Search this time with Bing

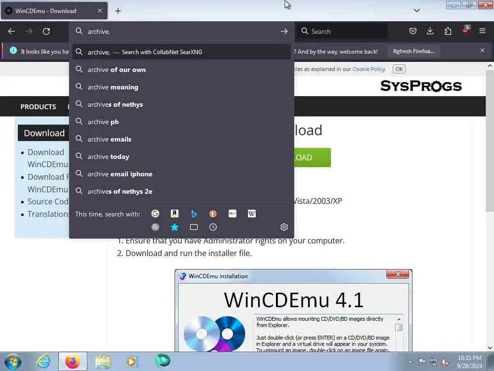[x=194, y=214]
